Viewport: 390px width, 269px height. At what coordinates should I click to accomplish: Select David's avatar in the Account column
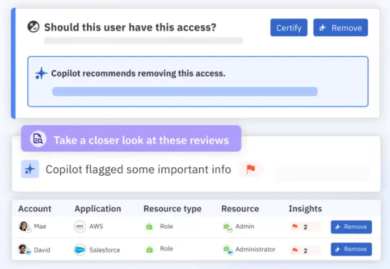(x=24, y=249)
